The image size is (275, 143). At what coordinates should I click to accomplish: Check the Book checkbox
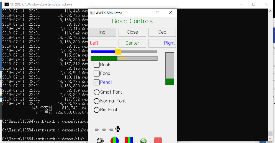pyautogui.click(x=97, y=65)
